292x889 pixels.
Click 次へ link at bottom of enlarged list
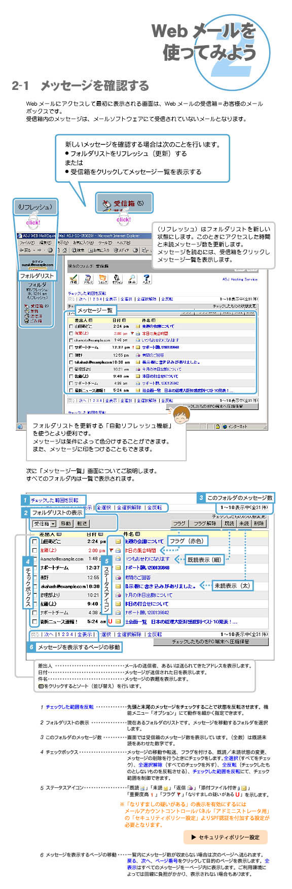pyautogui.click(x=49, y=634)
